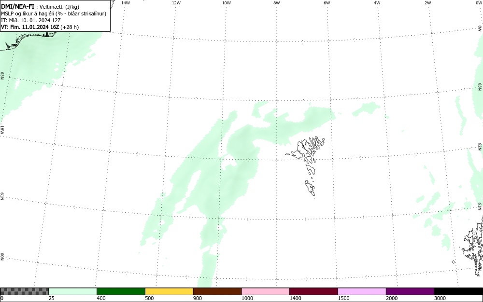Click legend value '900'
This screenshot has width=483, height=302.
[x=198, y=298]
